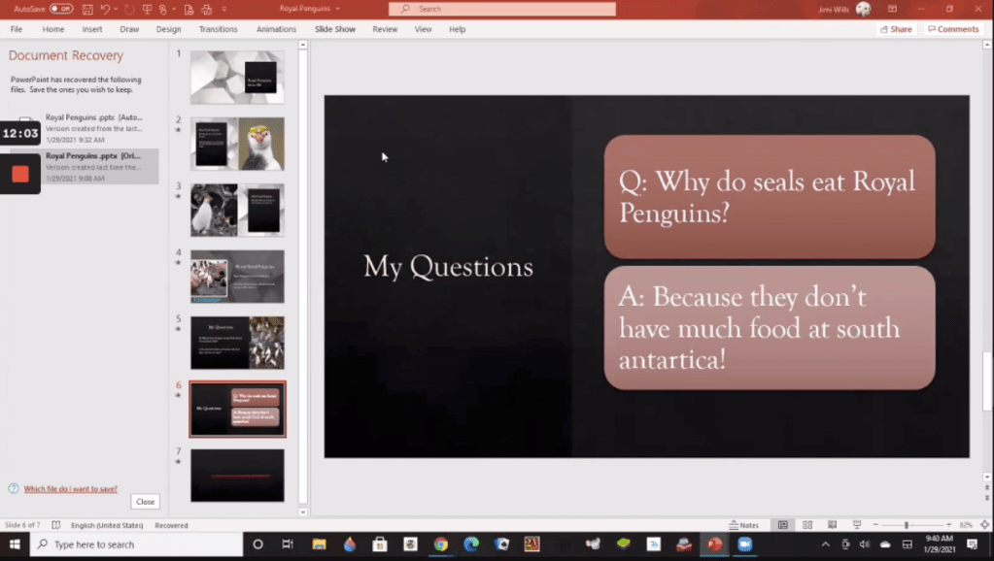
Task: Toggle the AutoSave switch
Action: [60, 9]
